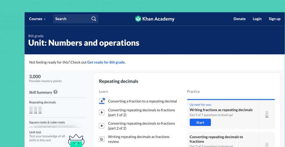Click the Unit: Numbers and operations title

pyautogui.click(x=84, y=43)
